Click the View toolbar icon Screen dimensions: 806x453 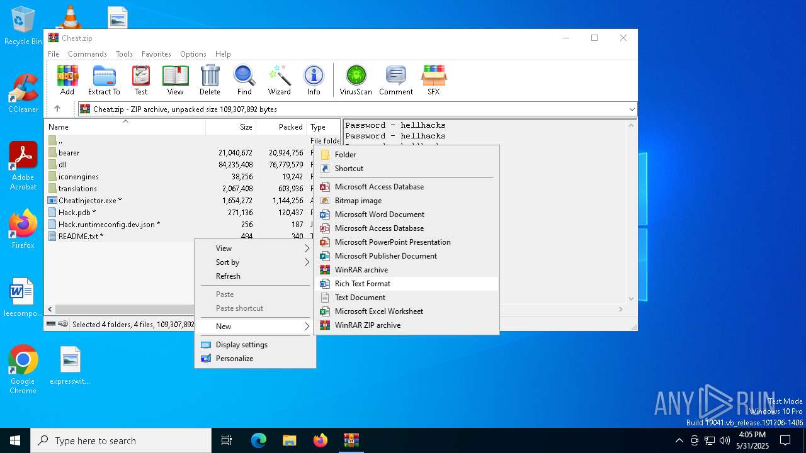point(175,80)
